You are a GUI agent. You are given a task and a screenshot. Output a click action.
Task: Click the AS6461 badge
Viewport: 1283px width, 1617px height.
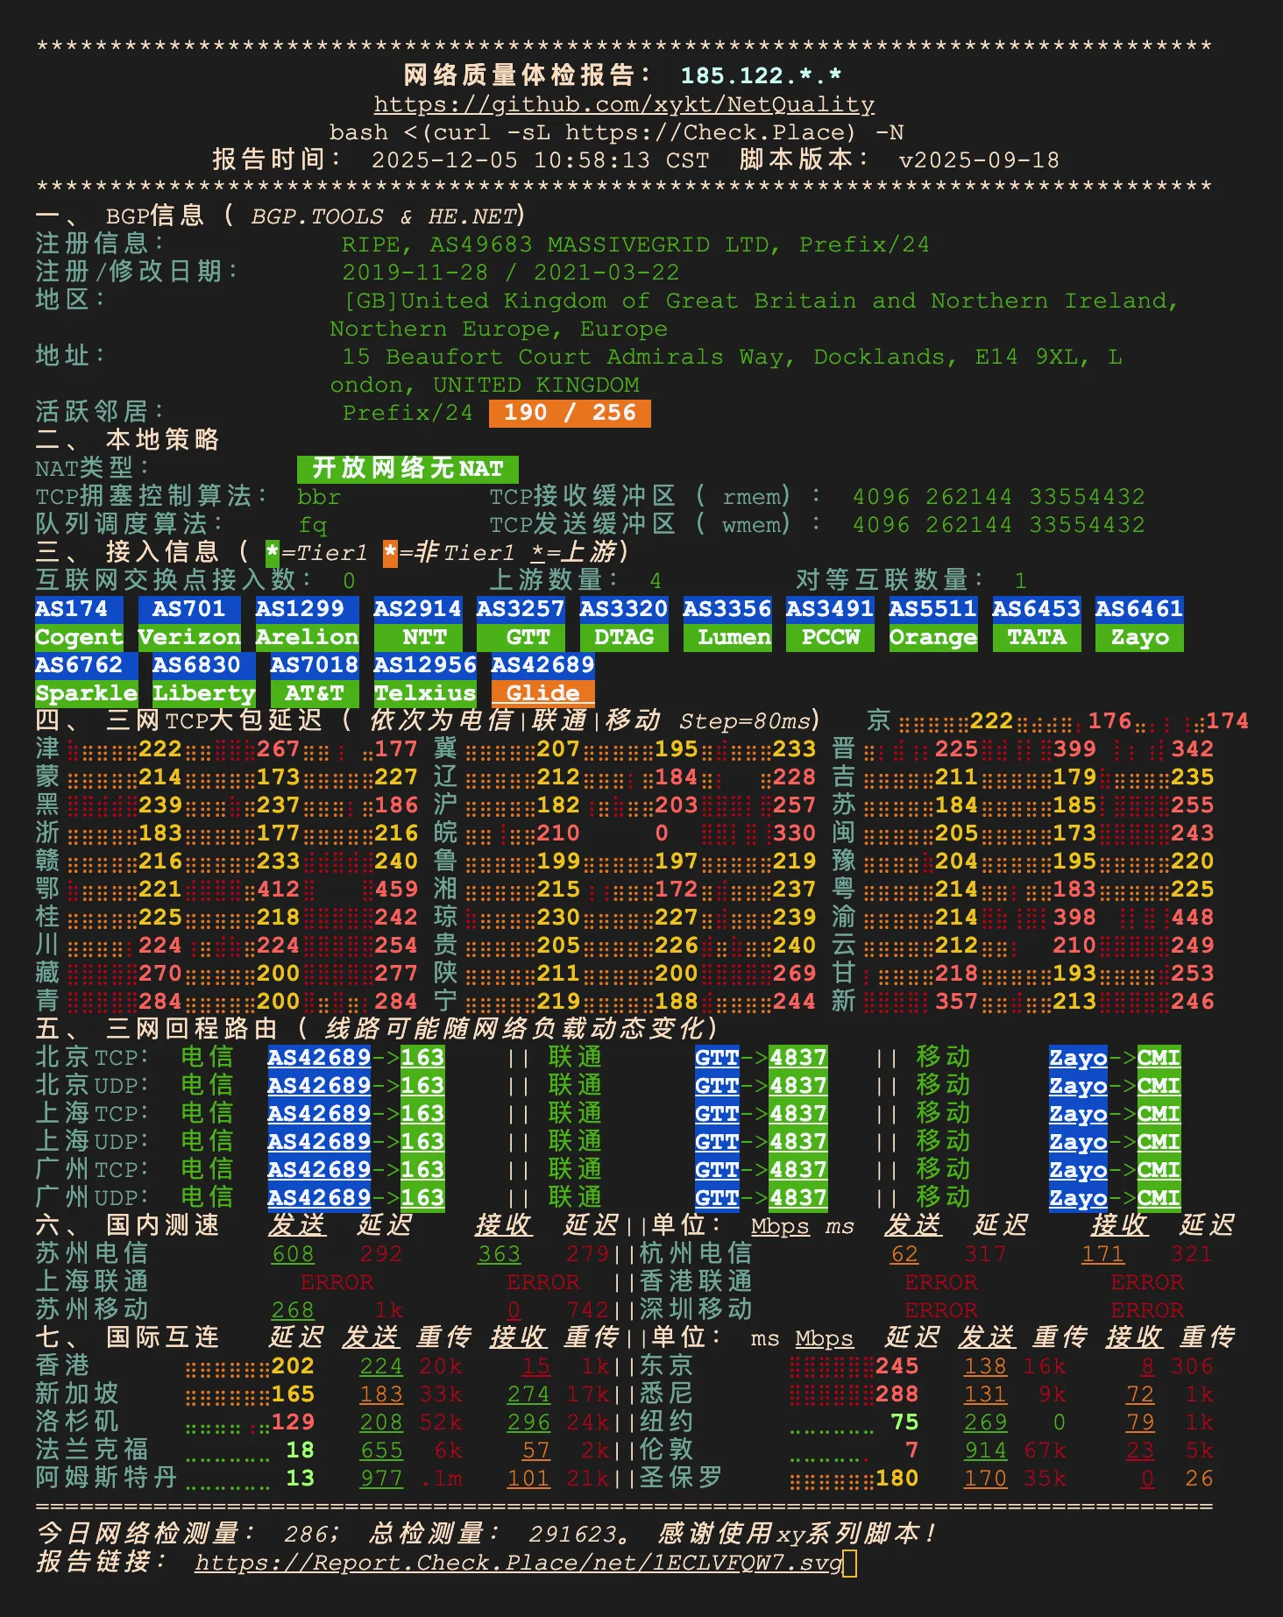(x=1139, y=609)
